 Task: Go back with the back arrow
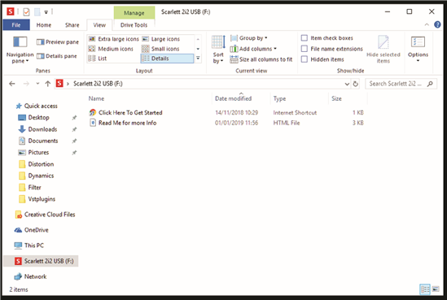click(12, 84)
